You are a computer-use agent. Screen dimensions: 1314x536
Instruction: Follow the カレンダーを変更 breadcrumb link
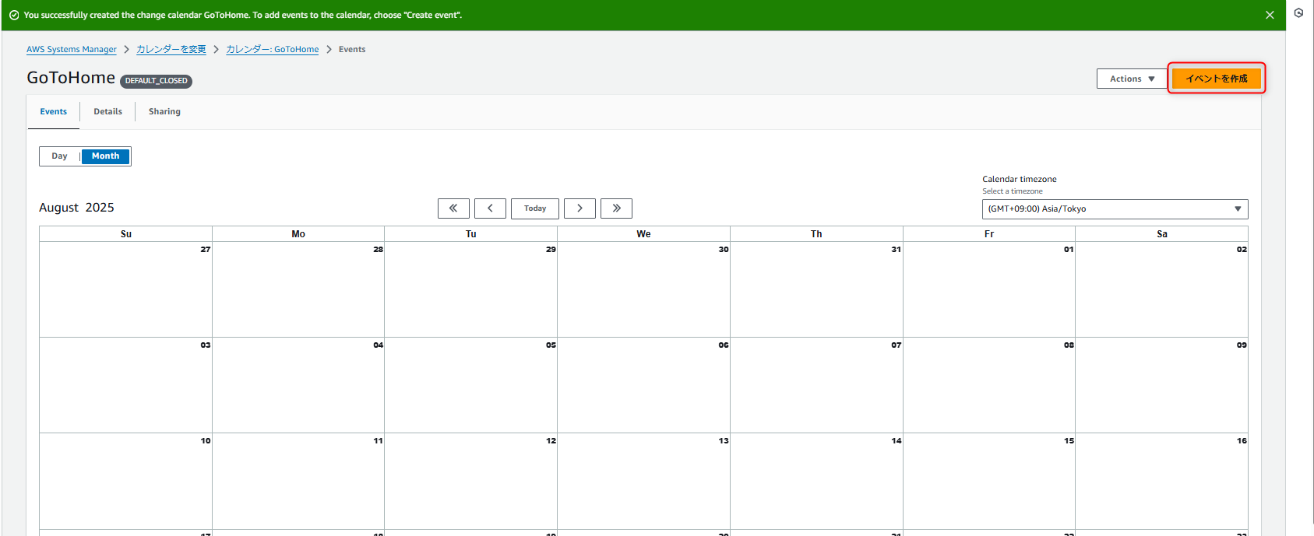click(171, 50)
